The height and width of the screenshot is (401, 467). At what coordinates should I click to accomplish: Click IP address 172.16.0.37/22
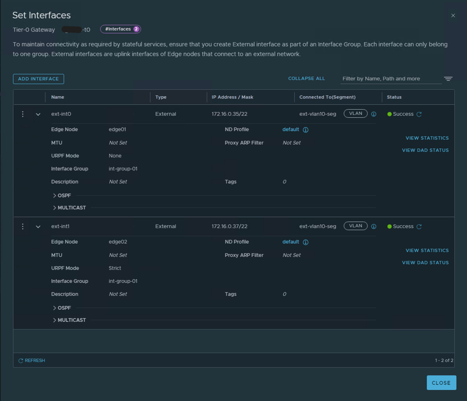point(229,226)
